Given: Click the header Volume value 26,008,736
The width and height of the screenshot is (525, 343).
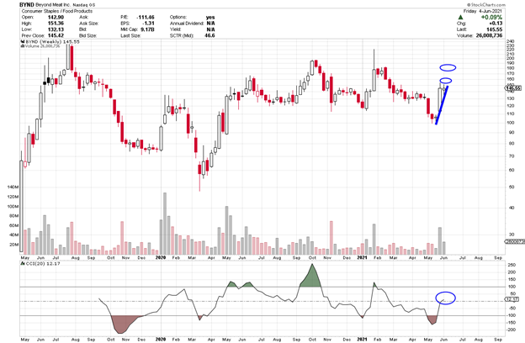Looking at the screenshot, I should pyautogui.click(x=489, y=35).
